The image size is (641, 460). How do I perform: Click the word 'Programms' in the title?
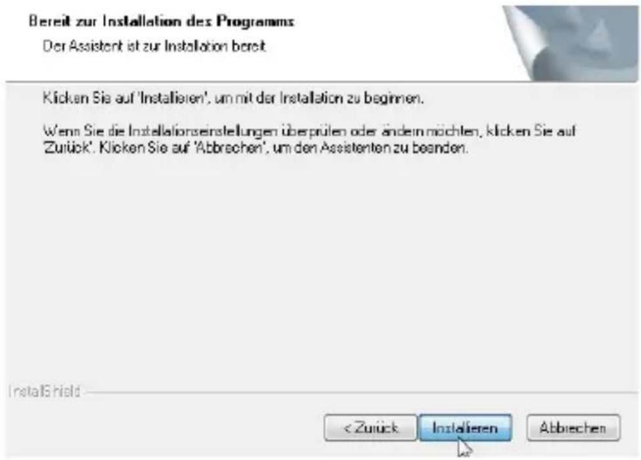tap(255, 21)
